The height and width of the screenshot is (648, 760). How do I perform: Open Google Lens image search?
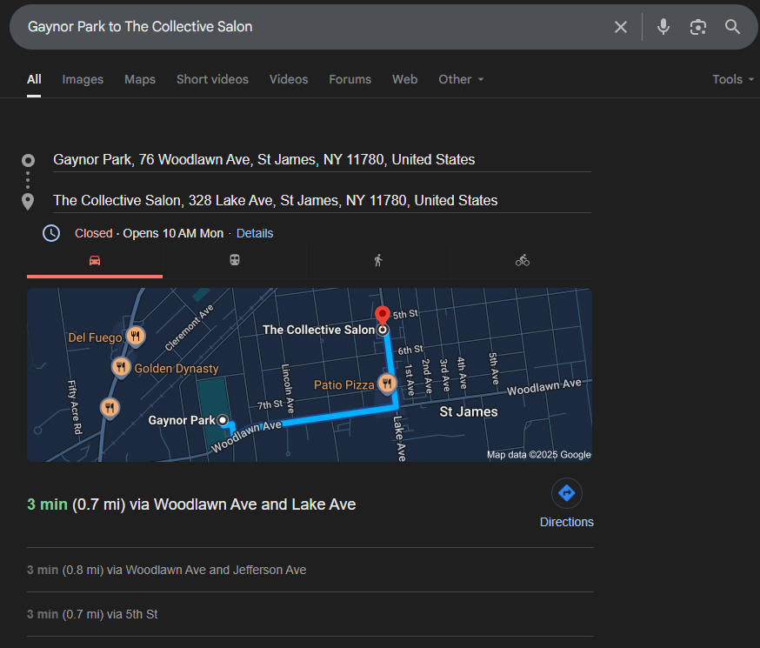698,27
